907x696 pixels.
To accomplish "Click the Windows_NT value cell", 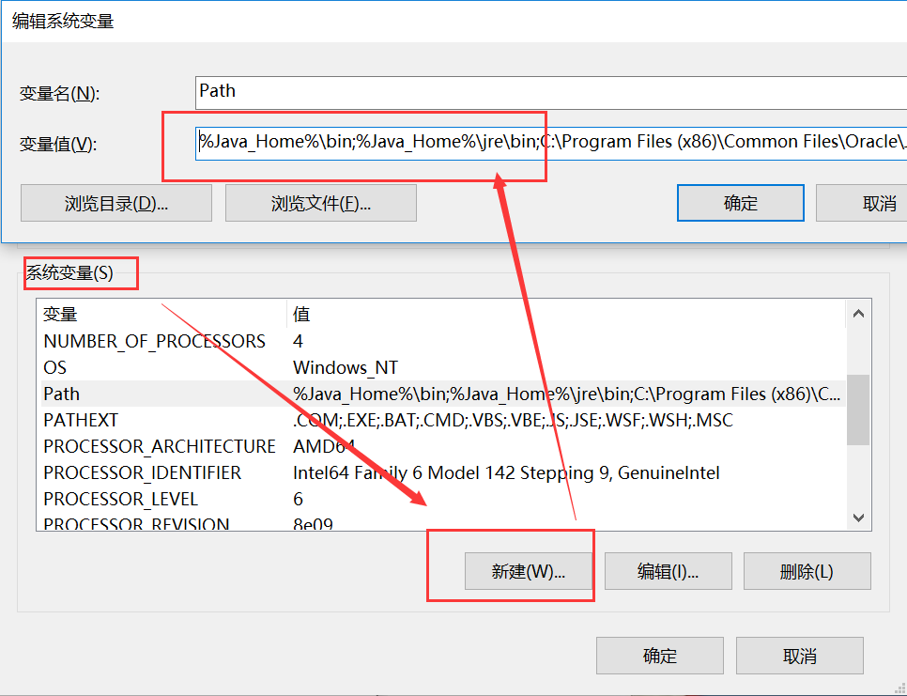I will coord(346,367).
